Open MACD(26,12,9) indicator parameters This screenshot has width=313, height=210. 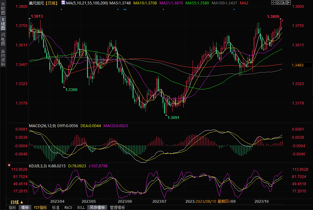point(42,126)
